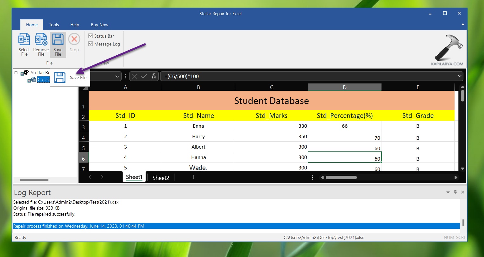Add a new sheet with plus icon

(193, 177)
